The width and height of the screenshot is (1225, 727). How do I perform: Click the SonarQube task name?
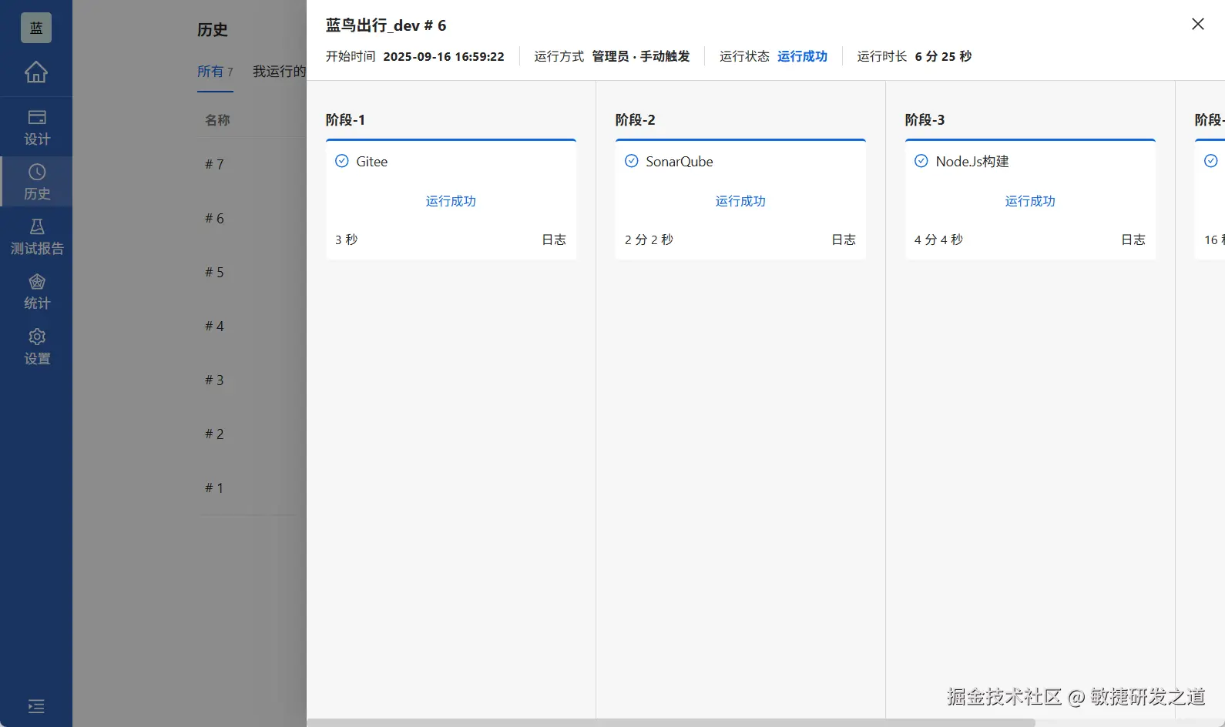[x=680, y=162]
